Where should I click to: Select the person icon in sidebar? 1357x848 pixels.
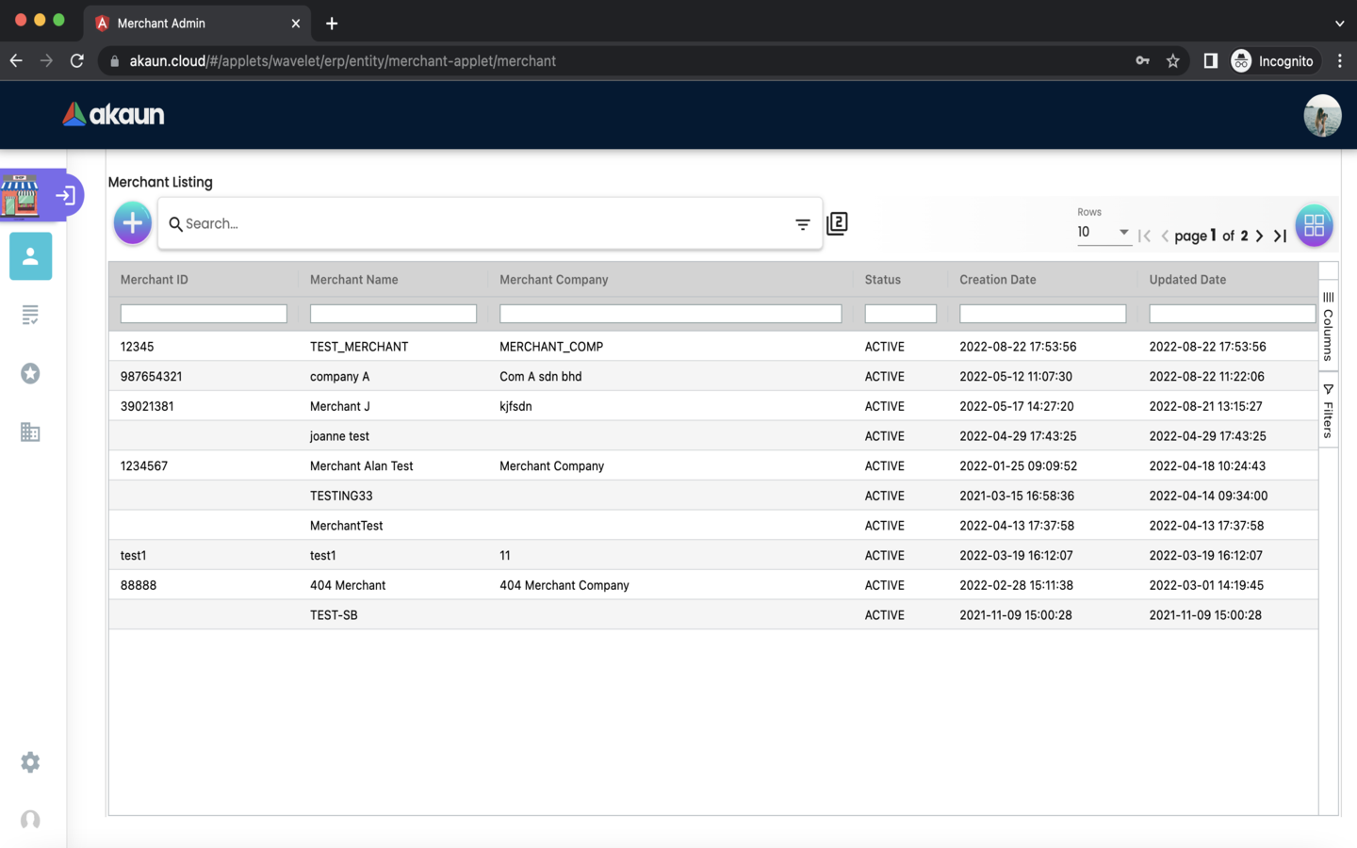pyautogui.click(x=30, y=256)
